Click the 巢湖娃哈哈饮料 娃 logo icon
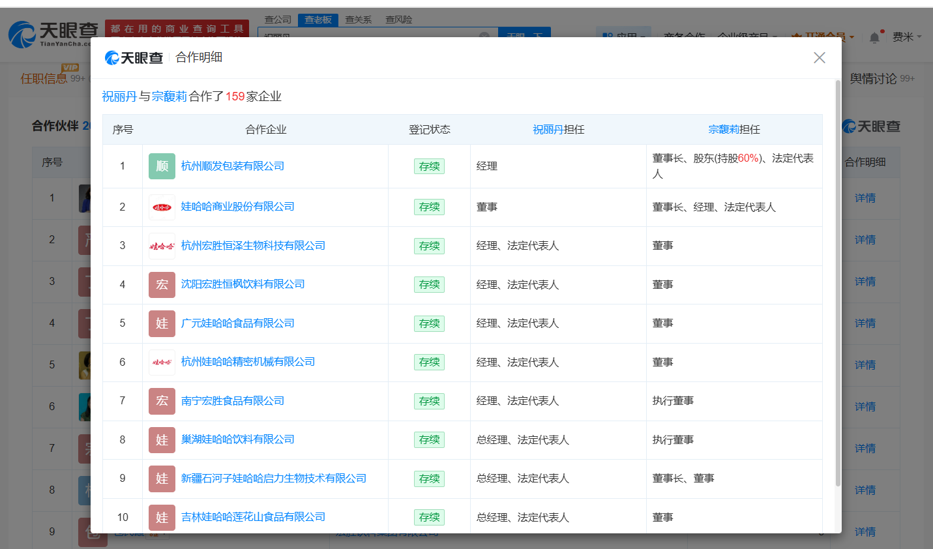Screen dimensions: 933x549 [x=162, y=440]
